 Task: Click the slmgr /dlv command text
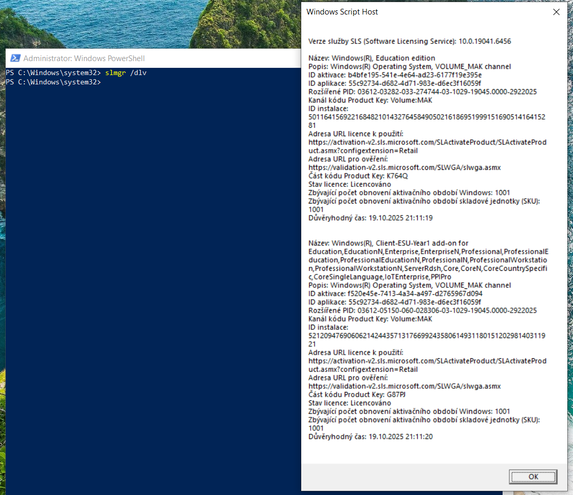[126, 73]
